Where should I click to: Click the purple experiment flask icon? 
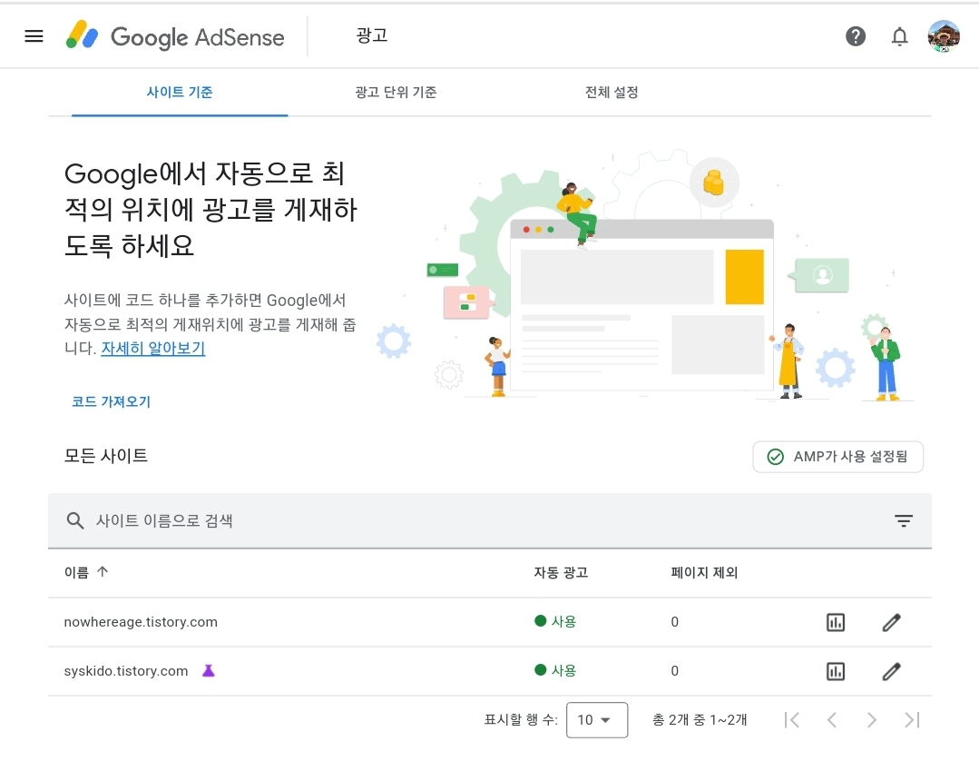[x=209, y=670]
